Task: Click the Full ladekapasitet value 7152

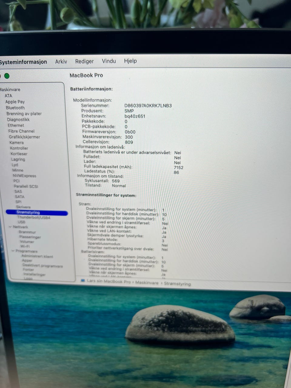Action: click(x=179, y=167)
